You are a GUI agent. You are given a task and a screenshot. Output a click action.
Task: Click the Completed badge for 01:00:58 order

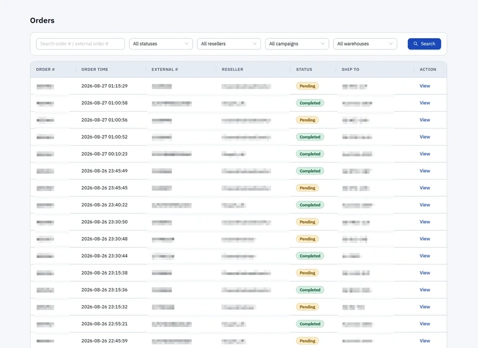click(x=310, y=103)
